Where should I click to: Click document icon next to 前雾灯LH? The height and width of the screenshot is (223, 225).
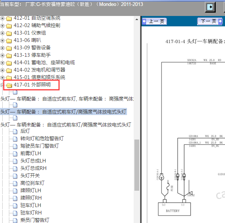tap(15, 154)
